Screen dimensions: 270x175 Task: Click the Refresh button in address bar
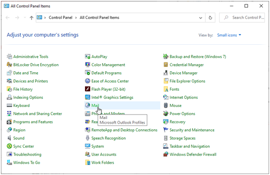coord(210,18)
